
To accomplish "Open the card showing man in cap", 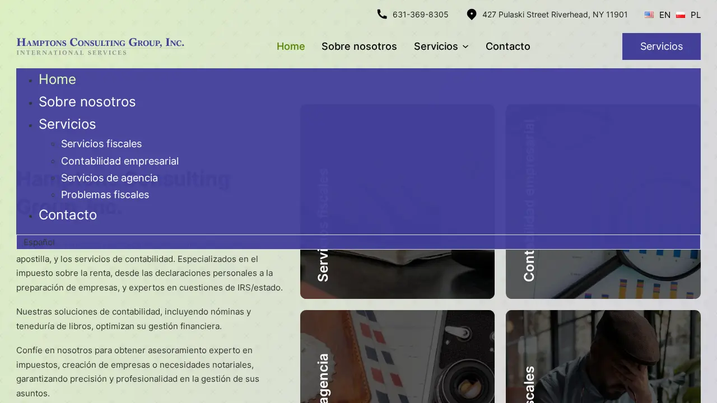I will (x=603, y=357).
